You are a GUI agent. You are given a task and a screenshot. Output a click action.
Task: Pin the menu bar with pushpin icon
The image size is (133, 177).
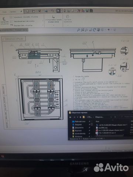[x=21, y=11]
